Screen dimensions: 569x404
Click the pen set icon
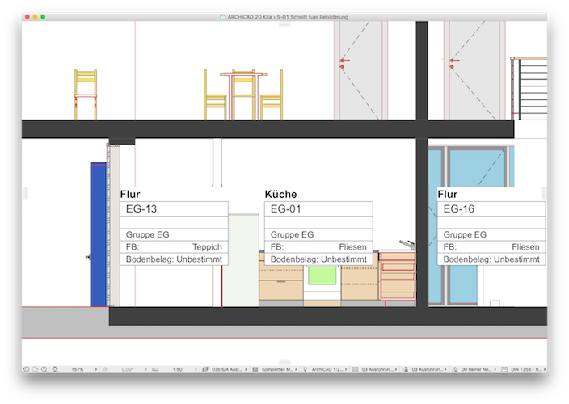tap(306, 369)
